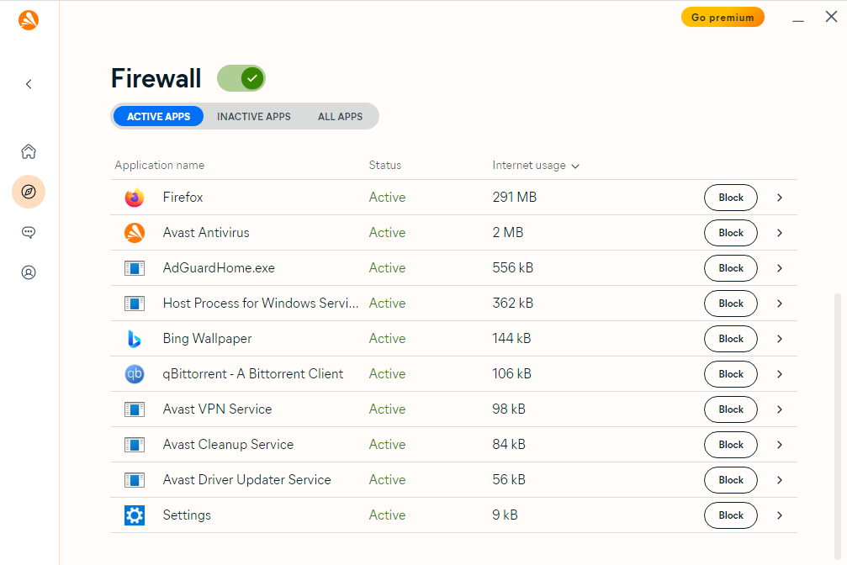This screenshot has height=565, width=847.
Task: Expand details for qBittorrent row
Action: 780,374
